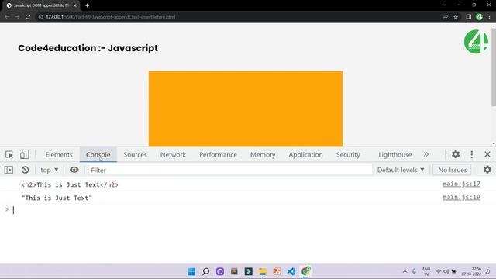Open the Chrome profile avatar

click(479, 17)
